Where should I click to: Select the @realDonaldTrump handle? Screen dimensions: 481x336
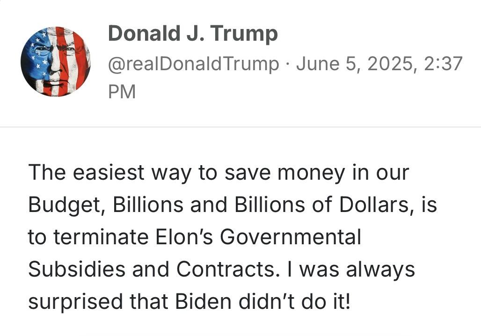194,64
